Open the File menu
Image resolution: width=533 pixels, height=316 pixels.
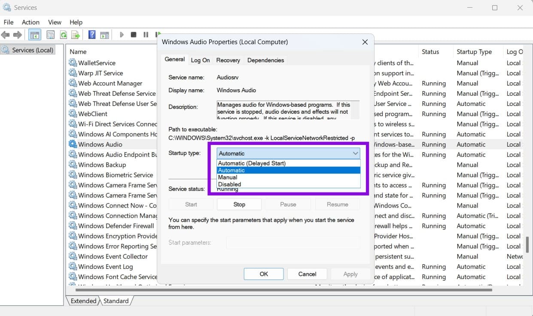(x=9, y=22)
